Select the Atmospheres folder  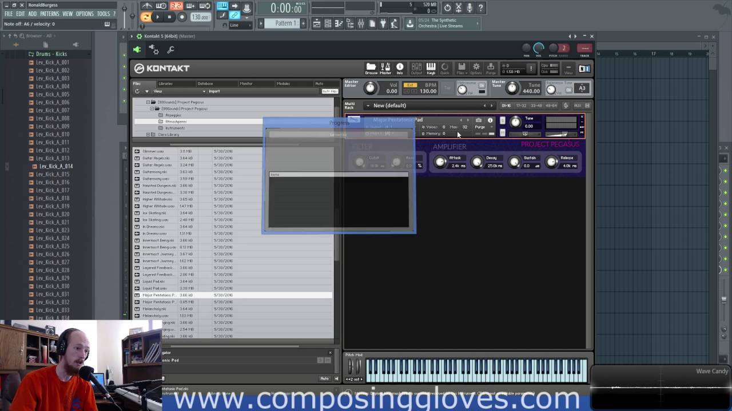click(x=176, y=122)
